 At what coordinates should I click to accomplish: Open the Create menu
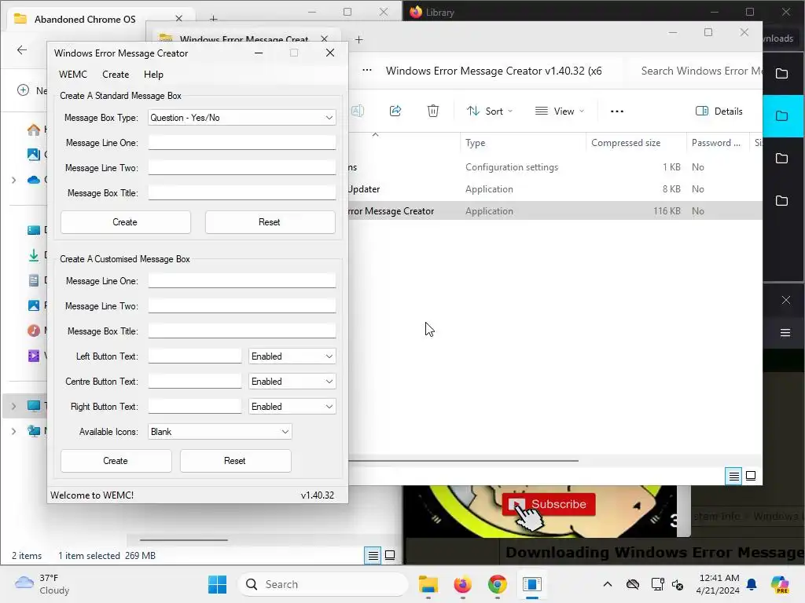coord(116,75)
